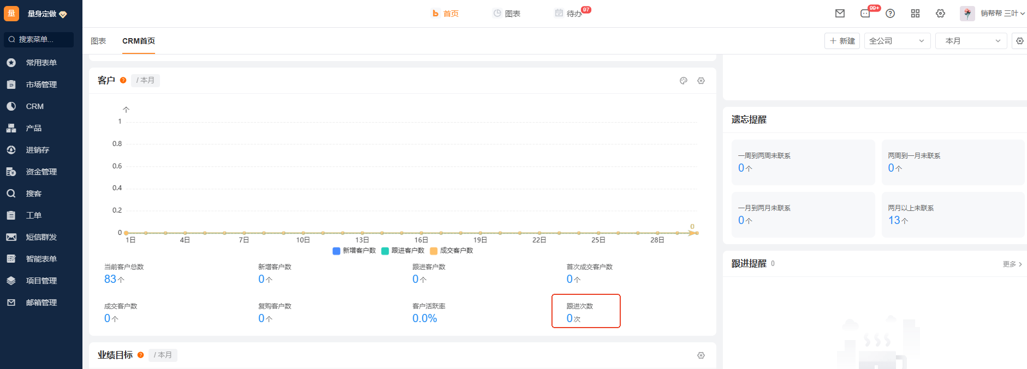Open the mail envelope icon in header
This screenshot has width=1027, height=369.
840,14
